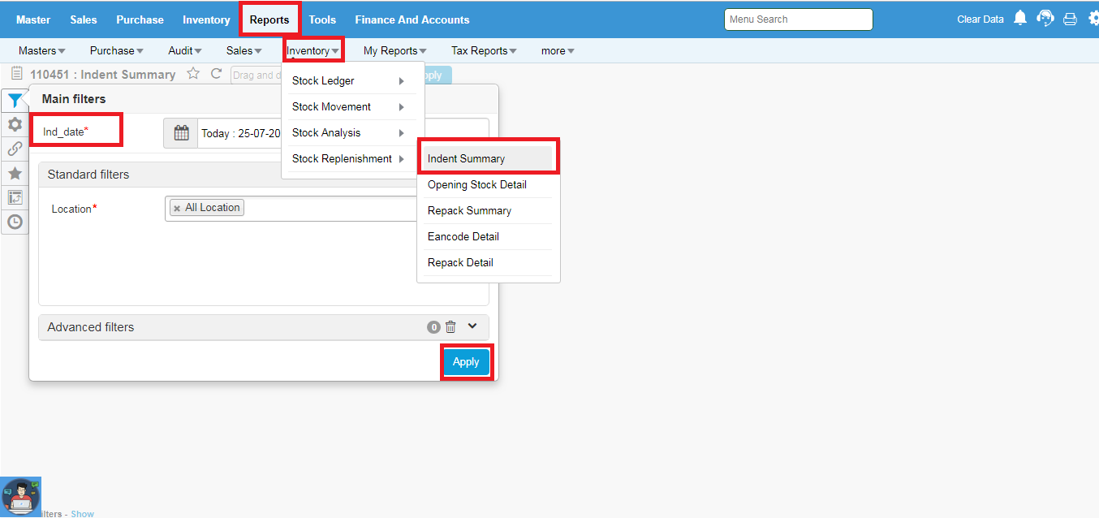Viewport: 1099px width, 518px height.
Task: Focus the Menu Search field
Action: tap(798, 19)
